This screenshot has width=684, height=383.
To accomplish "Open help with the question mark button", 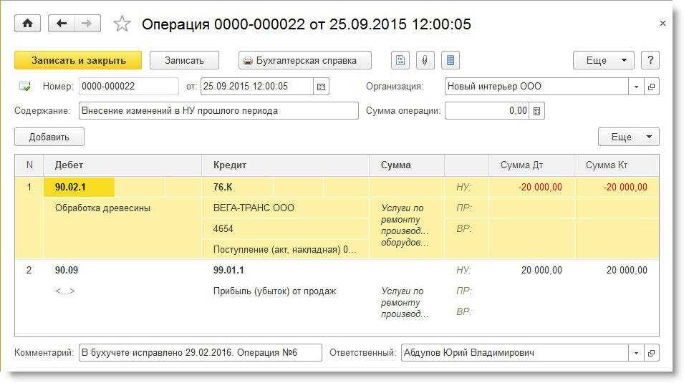I will [x=650, y=60].
